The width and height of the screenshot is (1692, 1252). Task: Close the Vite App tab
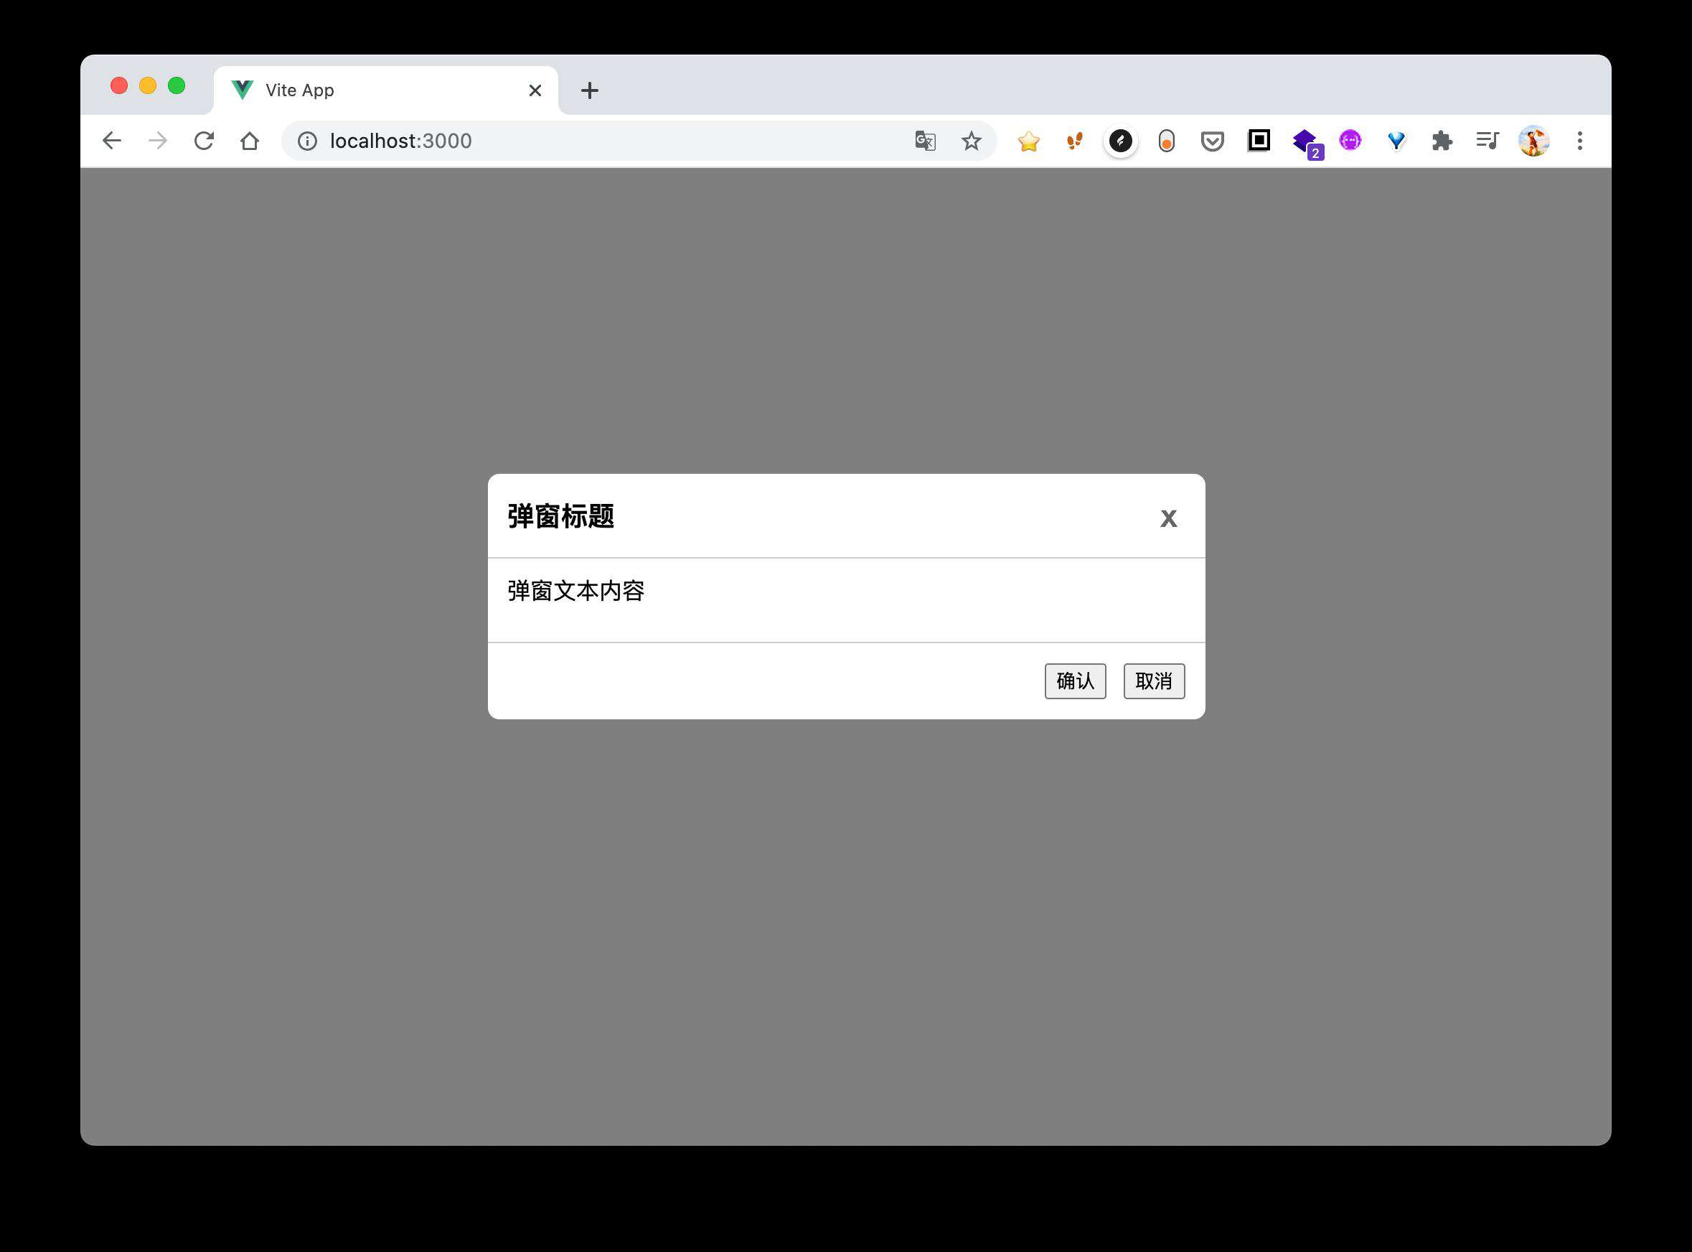tap(535, 91)
